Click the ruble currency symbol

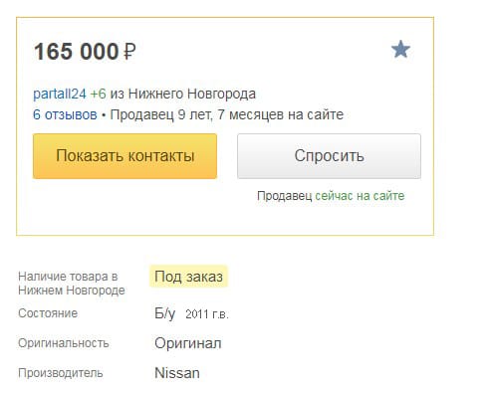click(129, 53)
